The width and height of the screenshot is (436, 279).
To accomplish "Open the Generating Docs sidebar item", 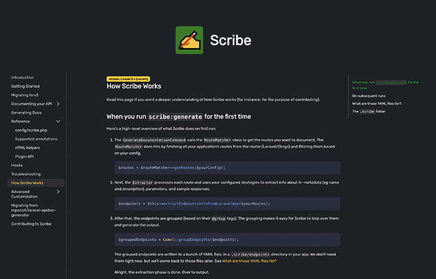I will pos(26,113).
